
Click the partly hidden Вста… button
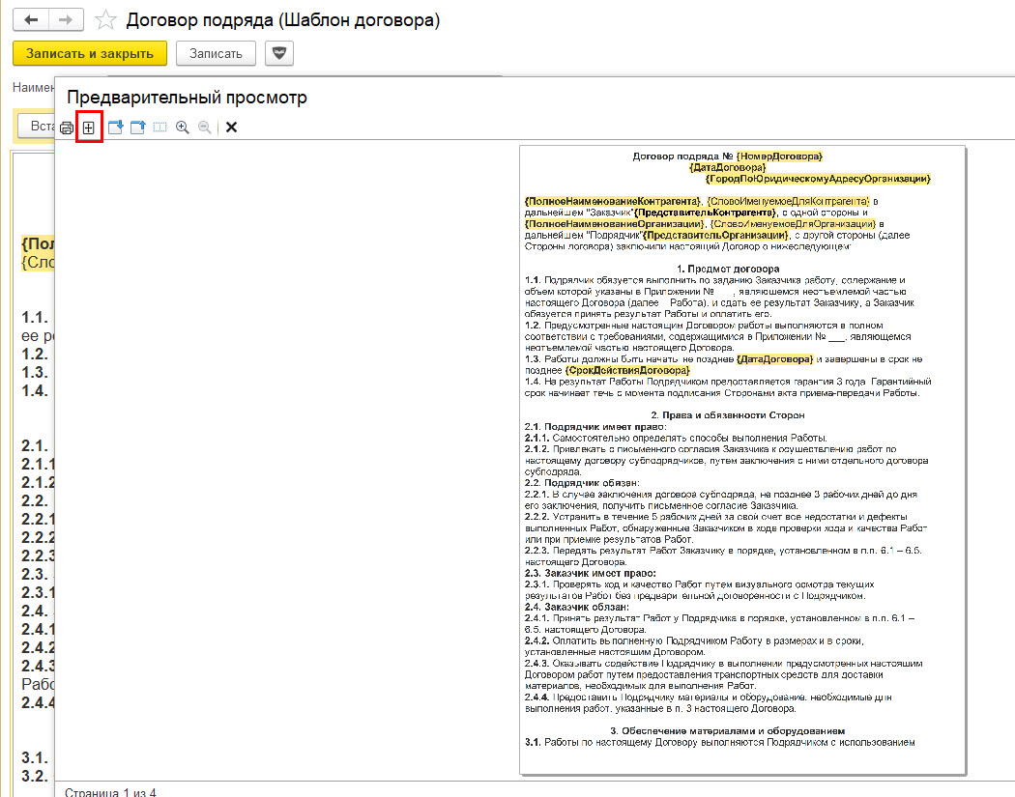(39, 126)
